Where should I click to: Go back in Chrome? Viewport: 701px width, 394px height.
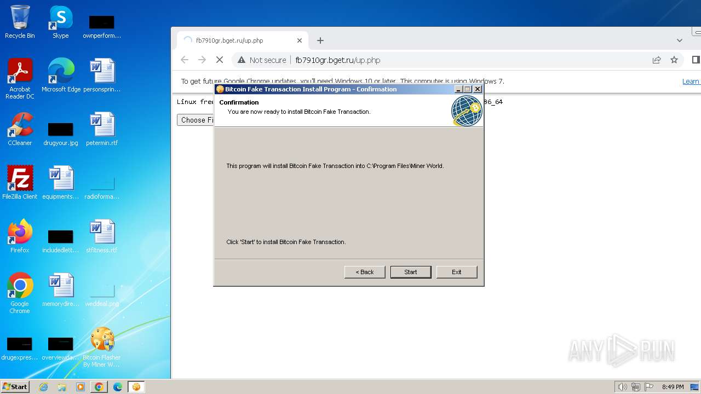pos(185,60)
